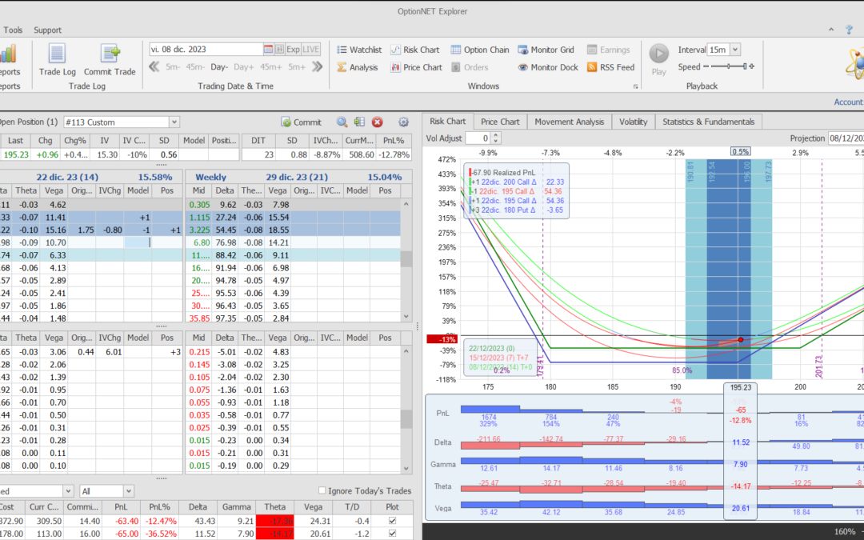Step back one day with Day-
This screenshot has height=540, width=864.
219,67
